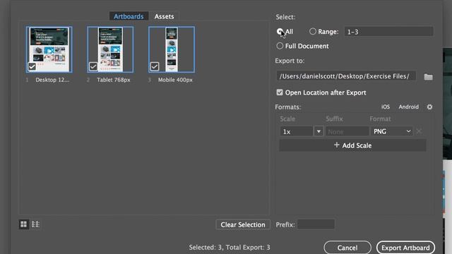Switch to the Artboards tab
The width and height of the screenshot is (452, 254).
[129, 16]
